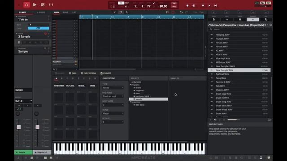Open the Root Note dropdown showing C
Viewport: 287px width, 161px height.
(x=113, y=105)
